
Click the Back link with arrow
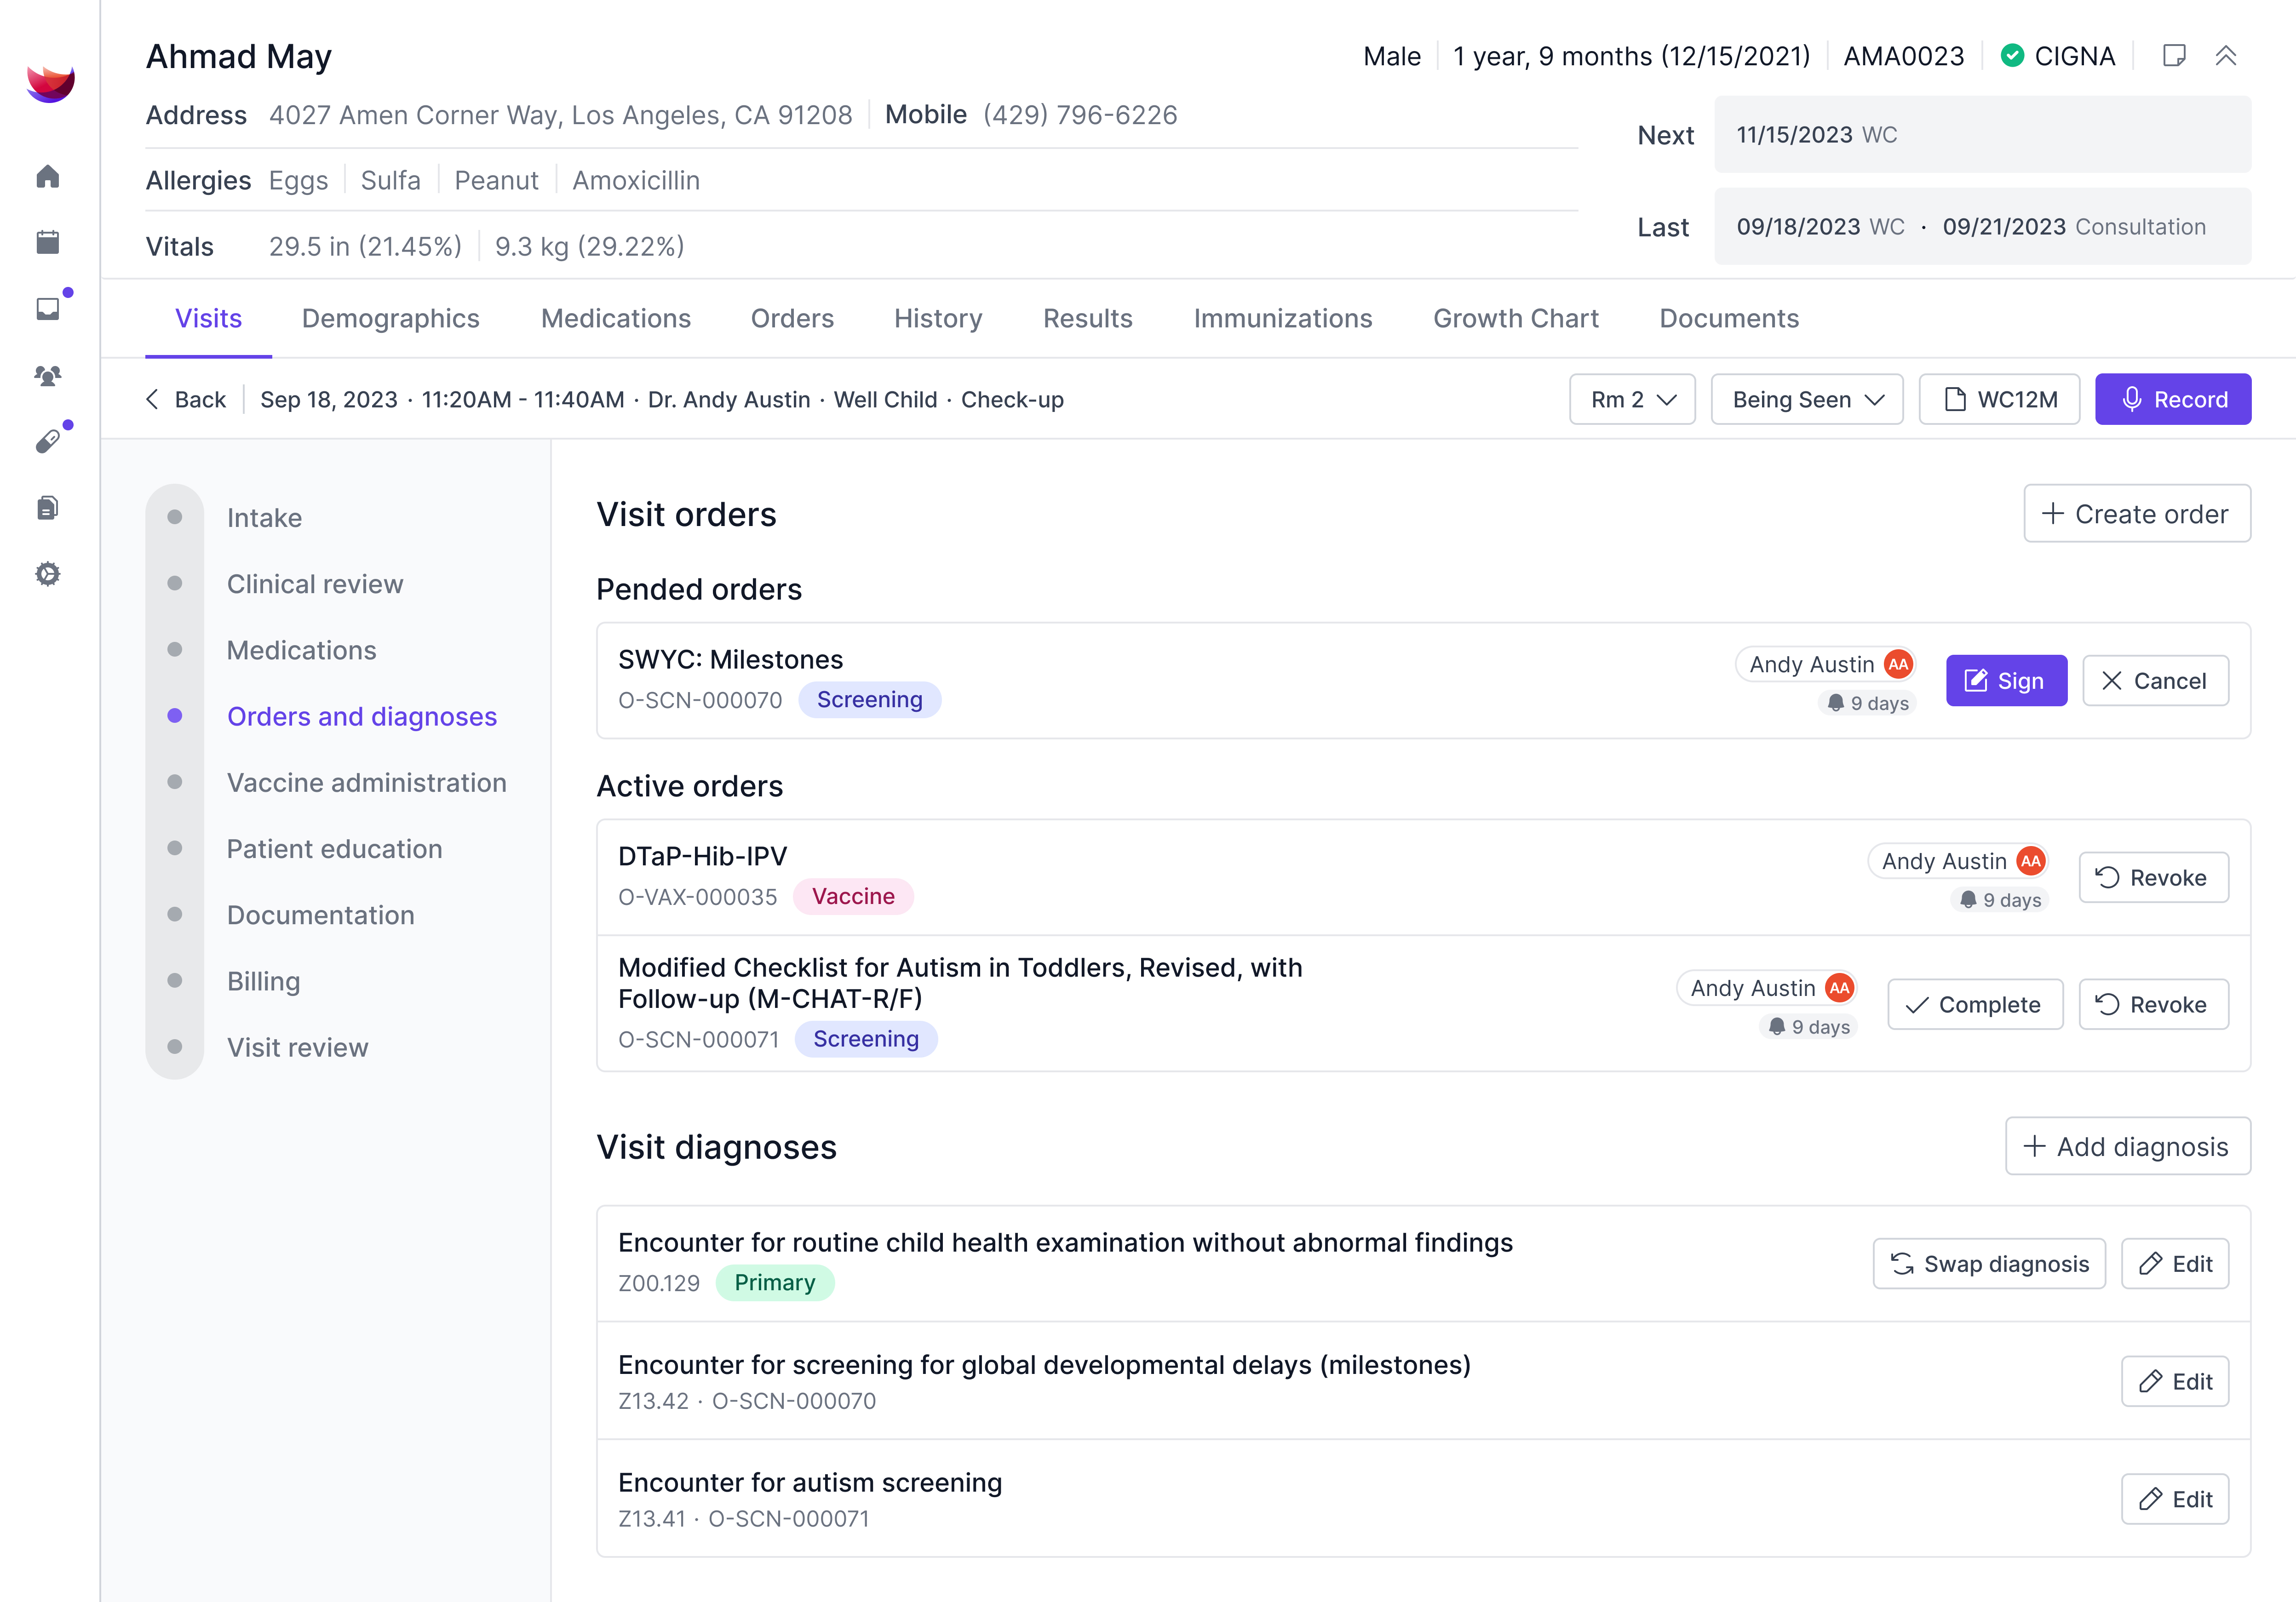click(187, 400)
